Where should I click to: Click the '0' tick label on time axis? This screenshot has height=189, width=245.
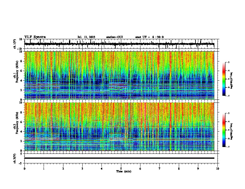[x=24, y=169]
